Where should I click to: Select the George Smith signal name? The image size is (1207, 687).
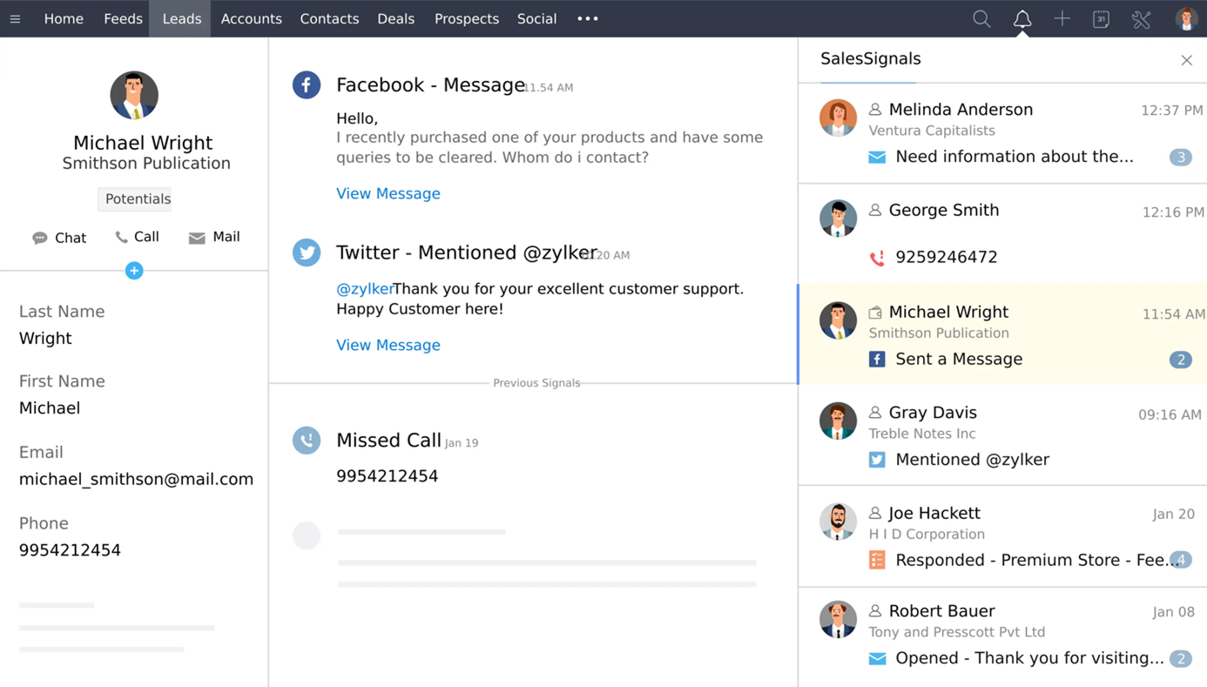click(944, 210)
